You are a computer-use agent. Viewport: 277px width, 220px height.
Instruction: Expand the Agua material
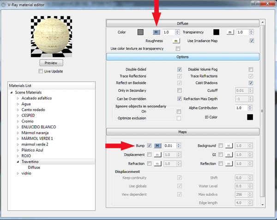(18, 104)
